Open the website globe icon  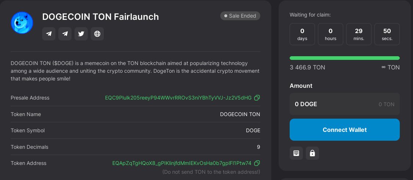tap(97, 34)
